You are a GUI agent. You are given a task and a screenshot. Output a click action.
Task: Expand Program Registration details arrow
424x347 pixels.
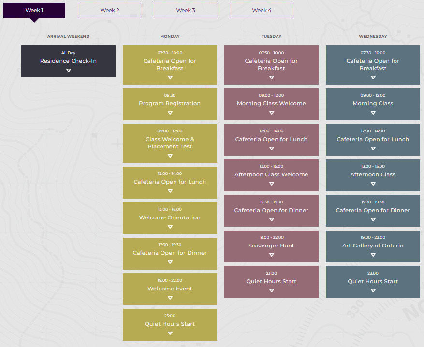tap(170, 113)
